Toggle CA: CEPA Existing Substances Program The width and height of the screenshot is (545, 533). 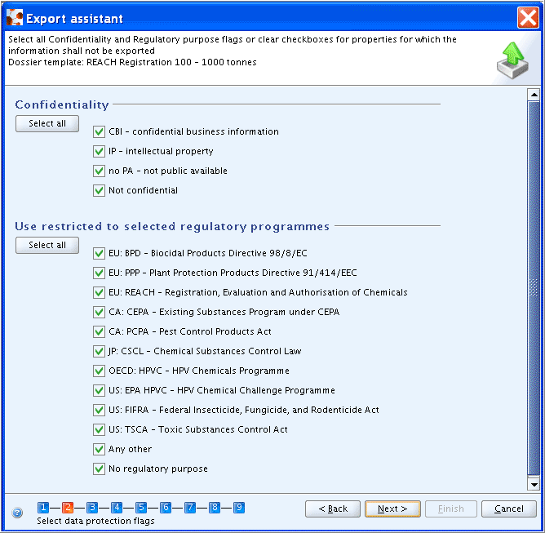pos(99,312)
